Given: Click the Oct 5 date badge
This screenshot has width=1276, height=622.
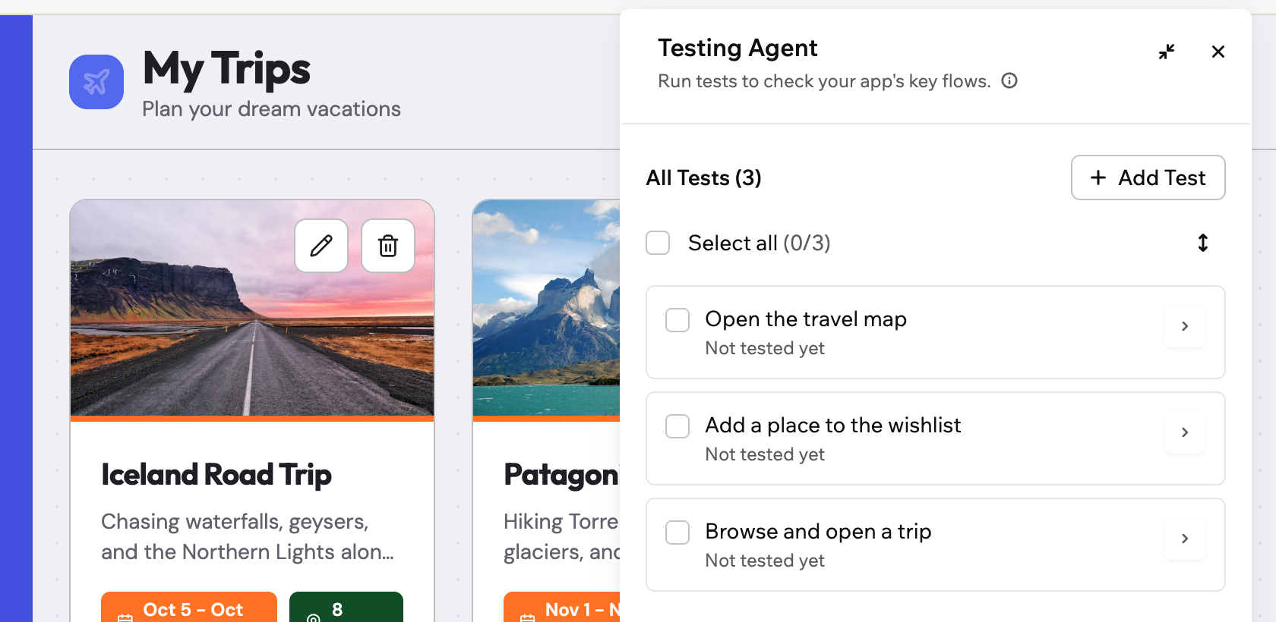Looking at the screenshot, I should (x=189, y=608).
